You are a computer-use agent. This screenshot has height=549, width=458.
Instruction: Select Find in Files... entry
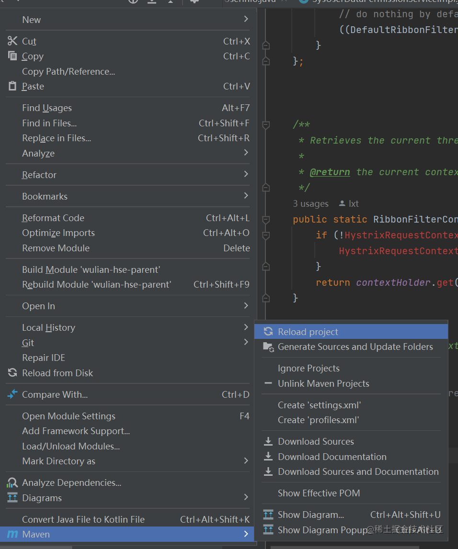[128, 123]
